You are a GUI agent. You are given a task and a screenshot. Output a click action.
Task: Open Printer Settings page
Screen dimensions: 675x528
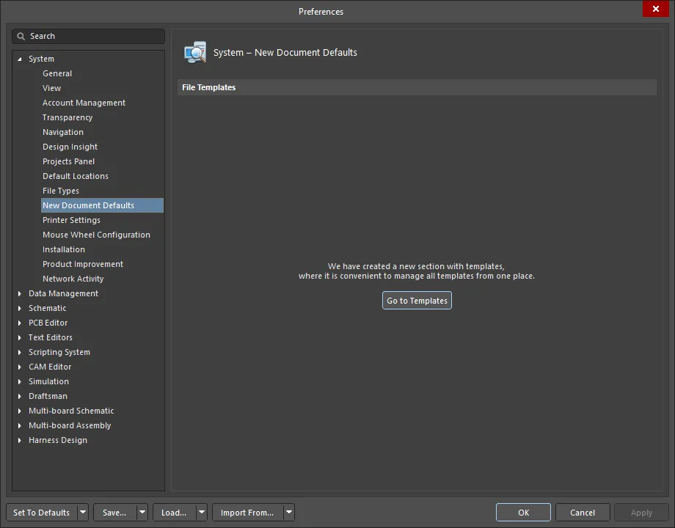(x=71, y=220)
